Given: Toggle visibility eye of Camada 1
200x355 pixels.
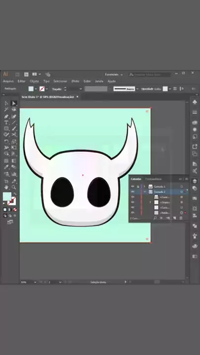Looking at the screenshot, I should (133, 186).
